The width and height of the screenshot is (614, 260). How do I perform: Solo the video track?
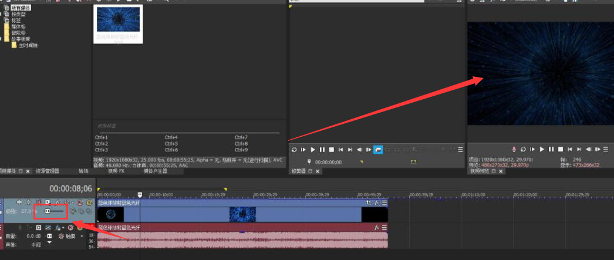[89, 202]
